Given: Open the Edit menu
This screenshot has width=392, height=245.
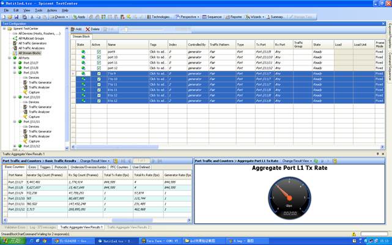Looking at the screenshot, I should 16,10.
